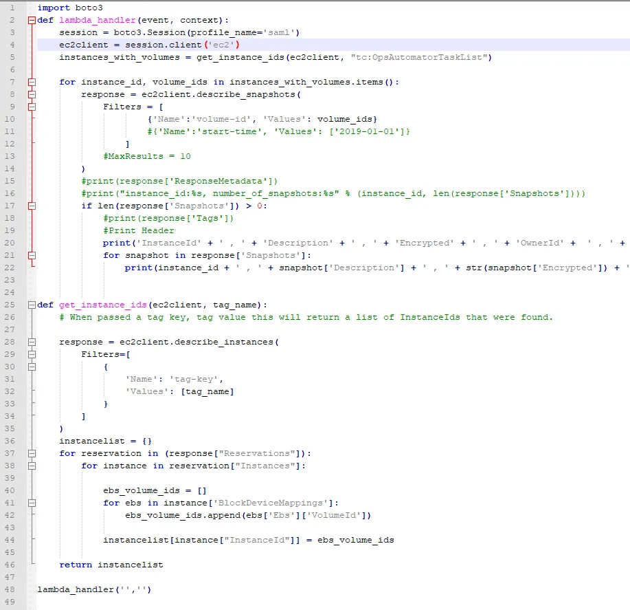630x610 pixels.
Task: Collapse the get_instance_ids function fold marker
Action: click(x=32, y=305)
